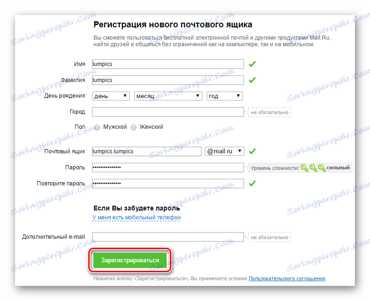Click the У меня есть мобильный телефон link

(136, 217)
